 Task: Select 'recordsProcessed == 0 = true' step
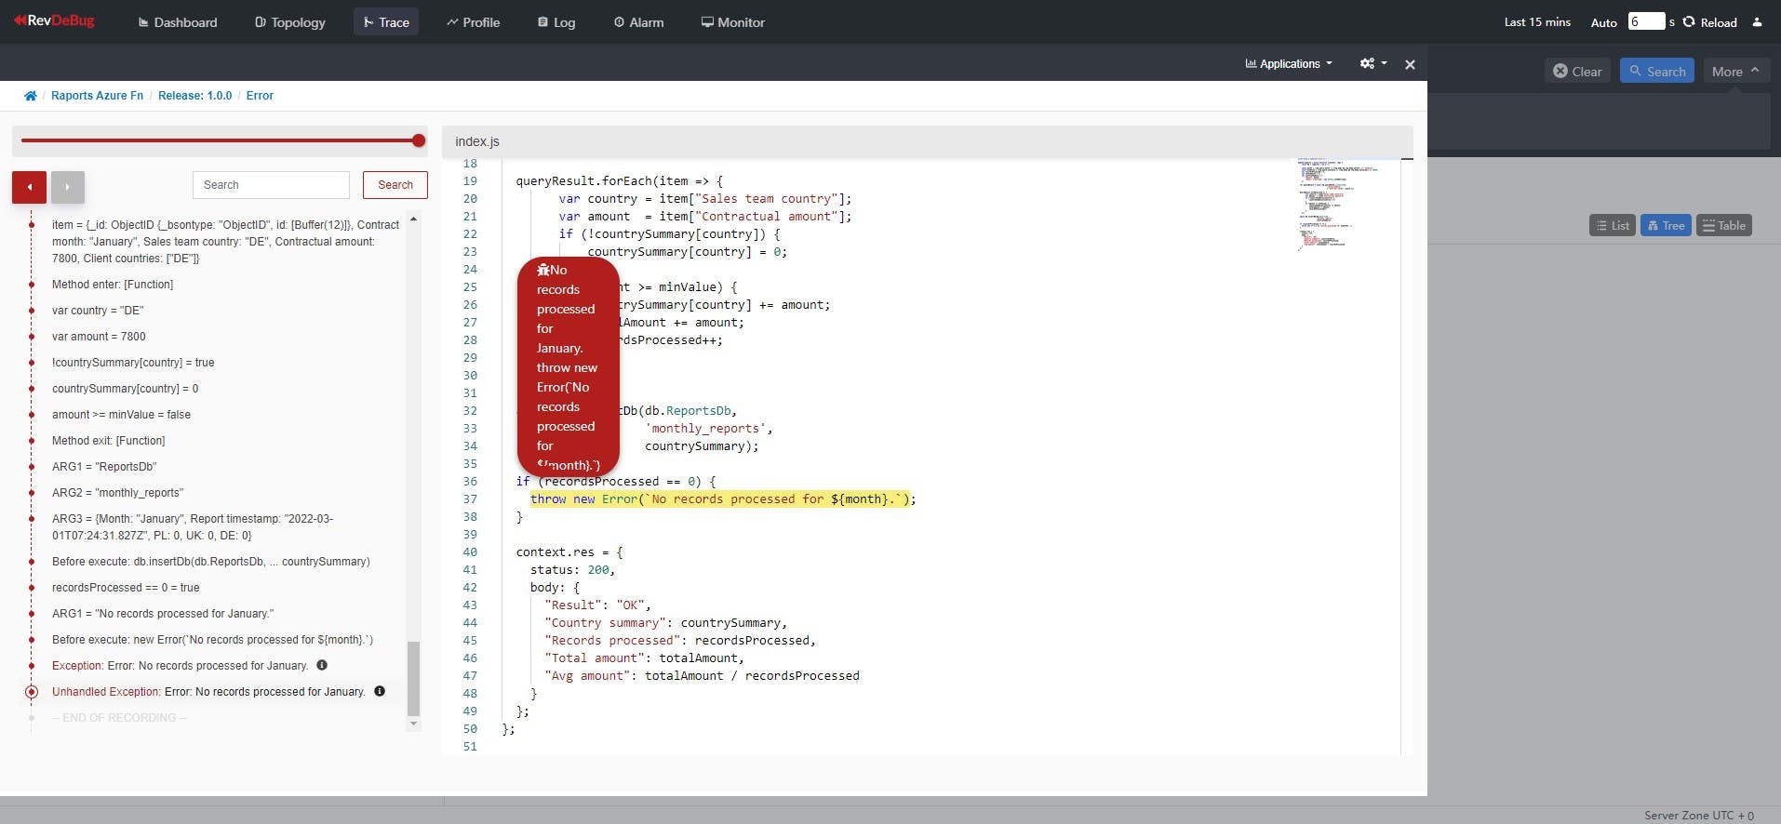pyautogui.click(x=126, y=588)
